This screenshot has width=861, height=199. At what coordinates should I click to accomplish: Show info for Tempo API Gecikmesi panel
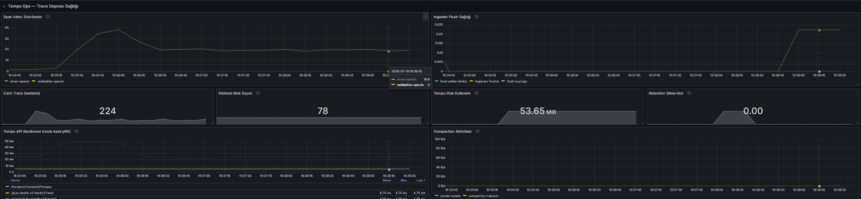coord(77,131)
